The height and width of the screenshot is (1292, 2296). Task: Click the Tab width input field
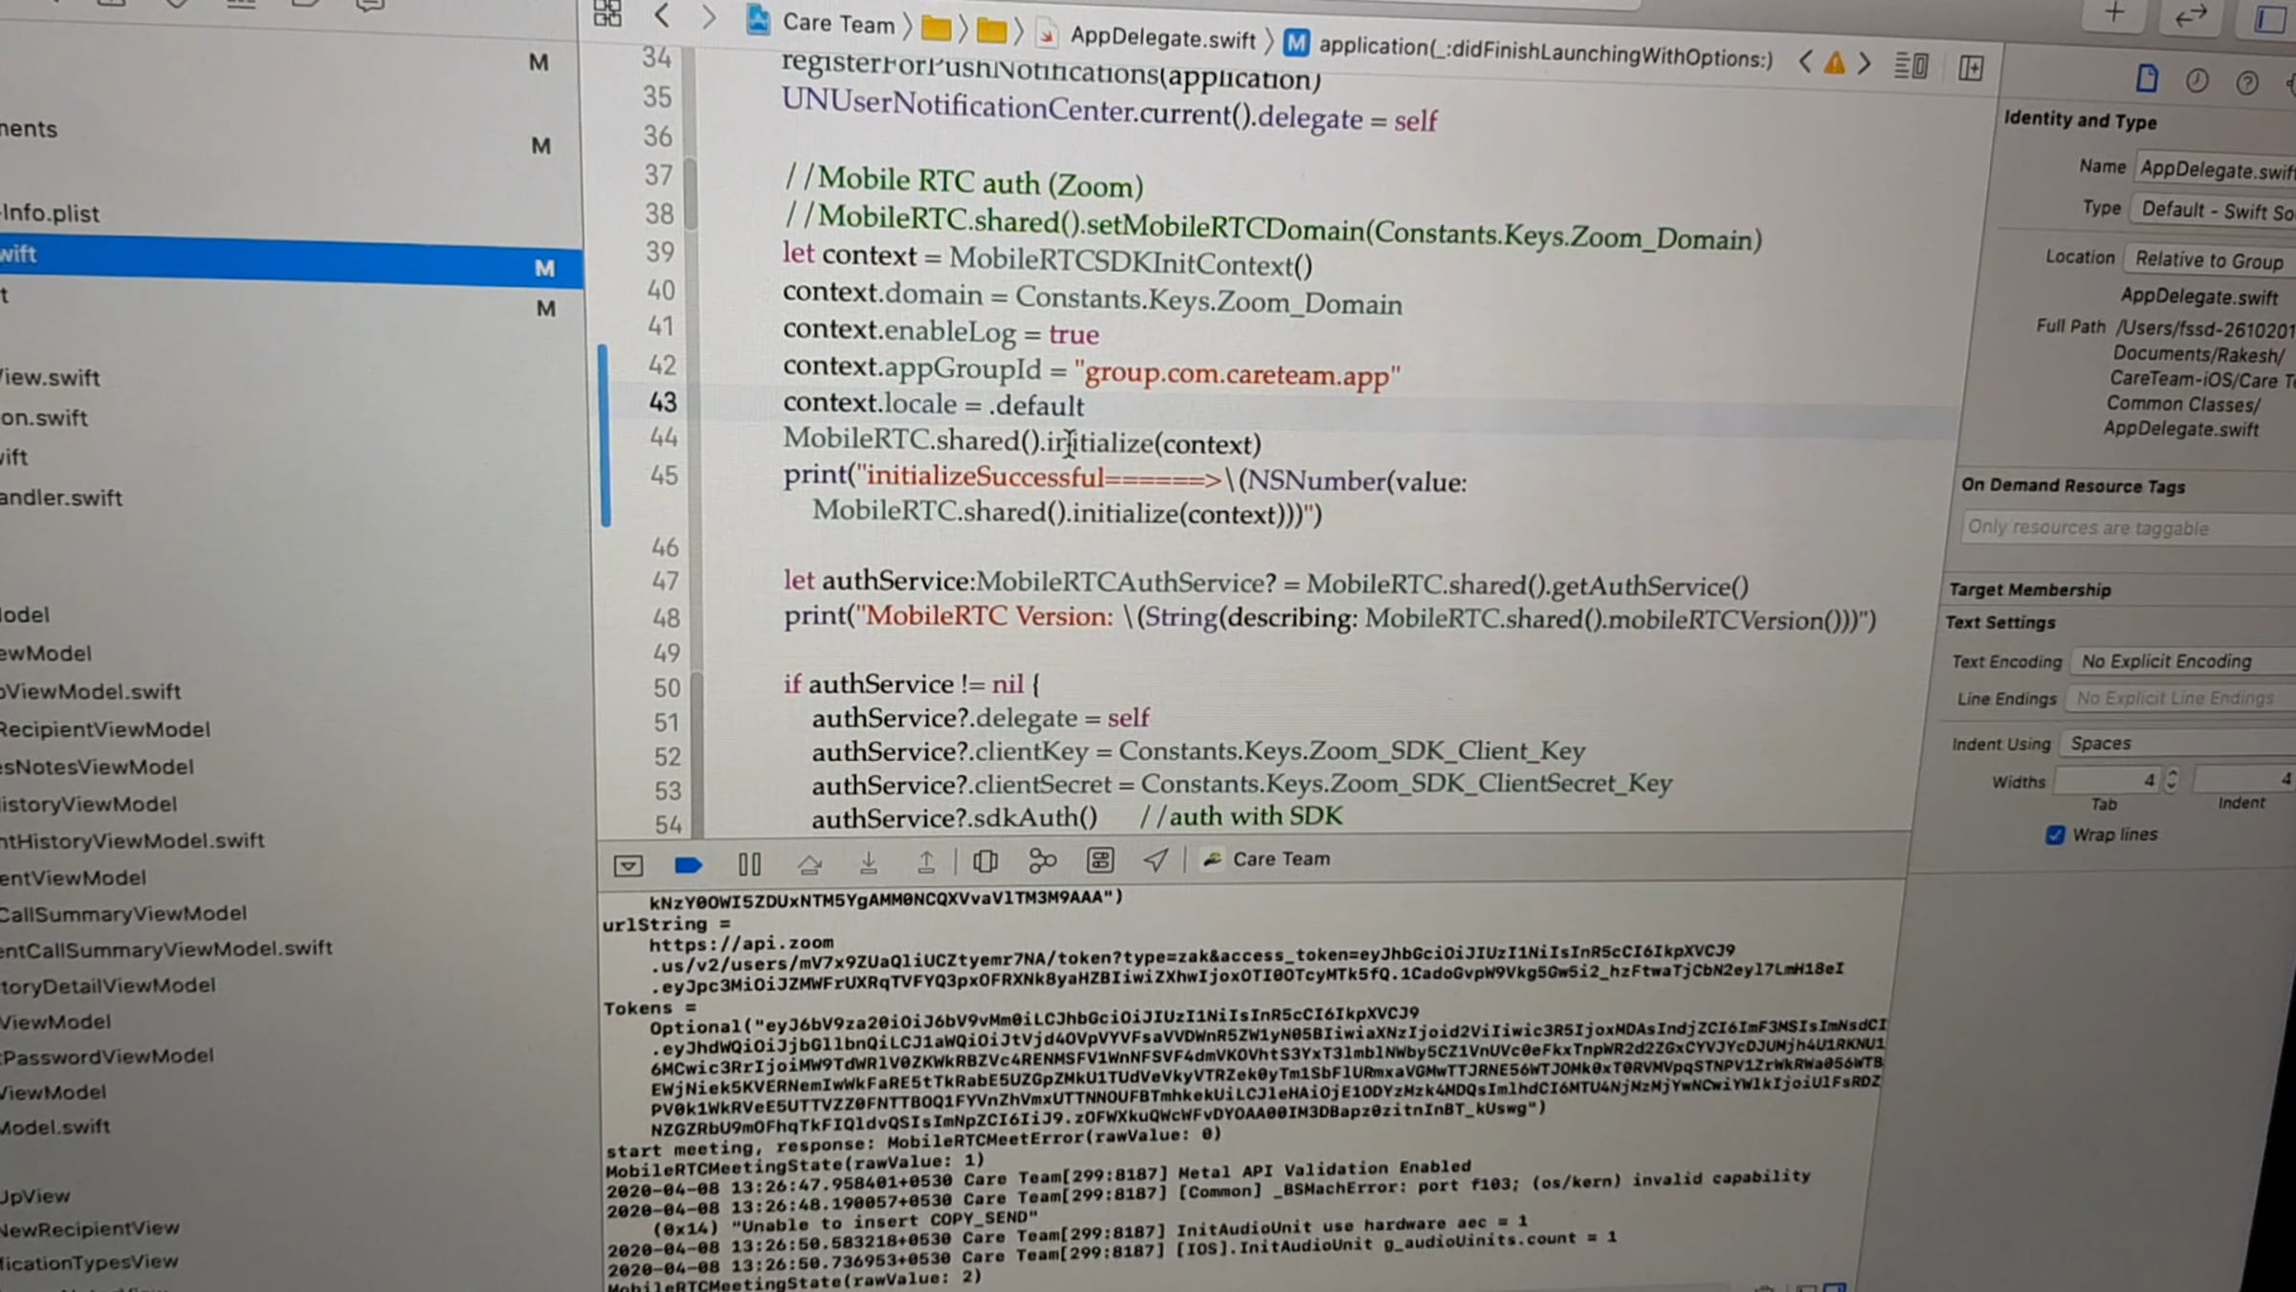click(2108, 781)
